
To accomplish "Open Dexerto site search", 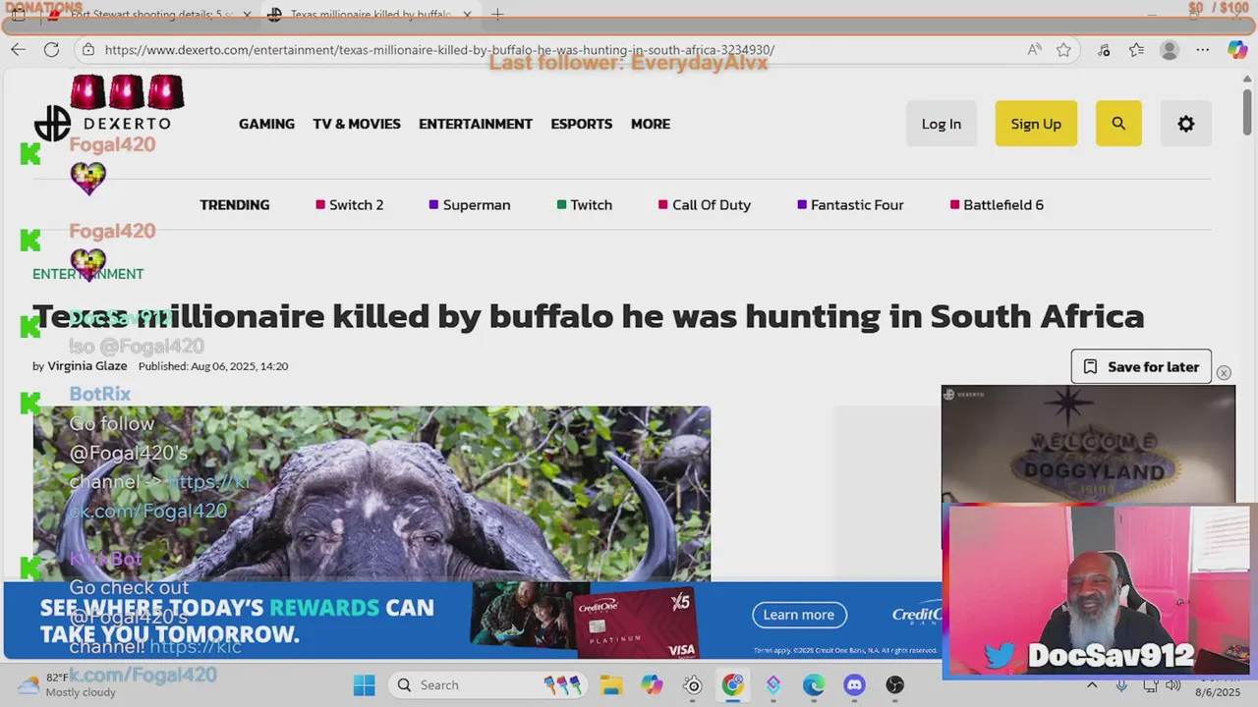I will click(x=1118, y=124).
